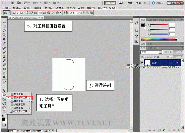185x133 pixels.
Task: Open the blend mode dropdown showing 正常
Action: pyautogui.click(x=151, y=52)
